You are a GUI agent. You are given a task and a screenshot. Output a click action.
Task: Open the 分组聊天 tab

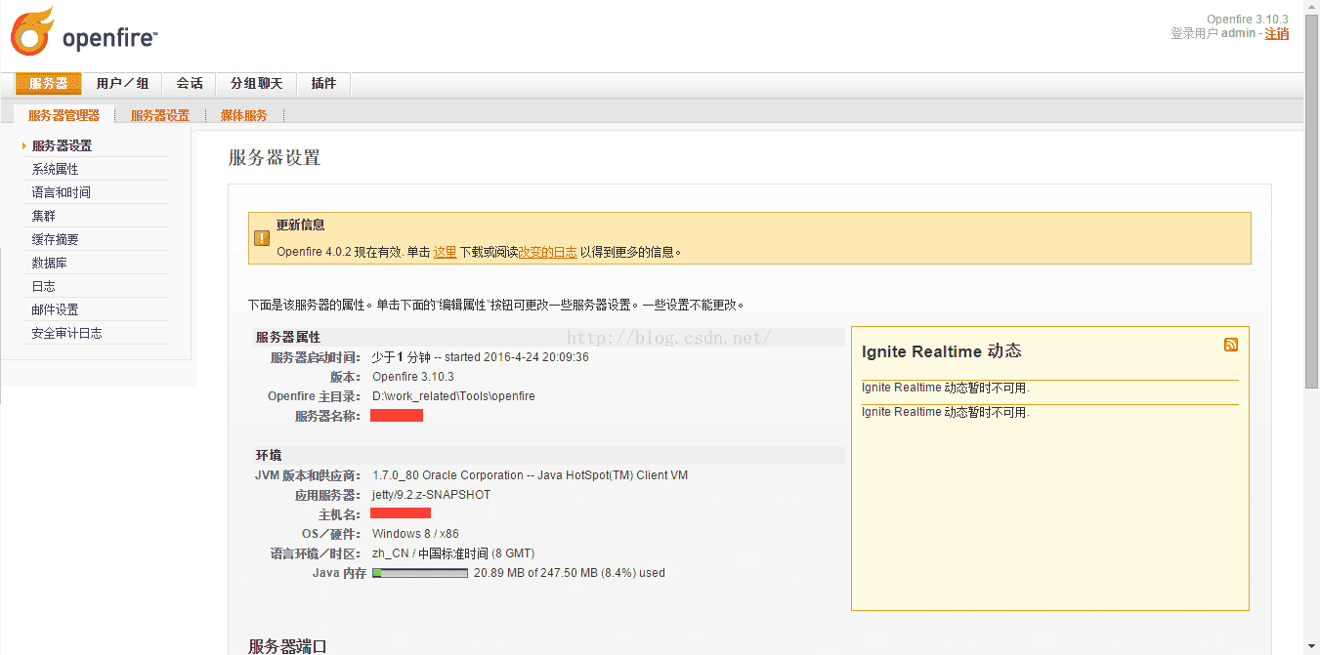[256, 84]
